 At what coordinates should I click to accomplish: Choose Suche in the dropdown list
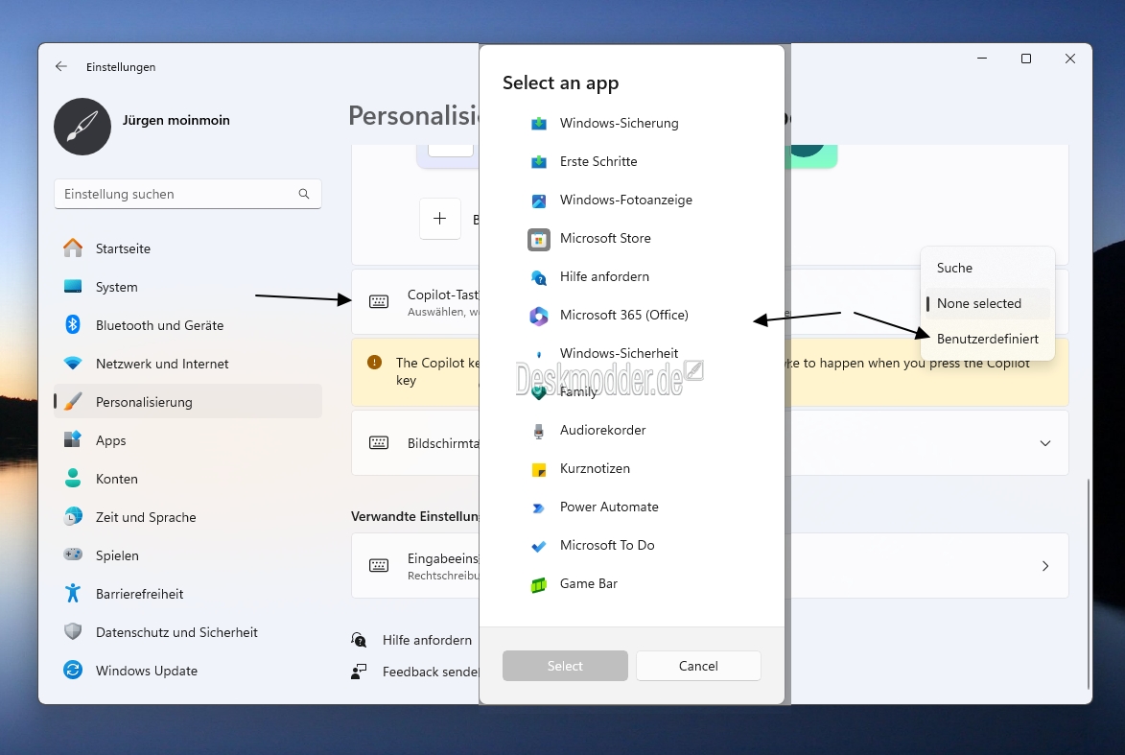tap(987, 268)
